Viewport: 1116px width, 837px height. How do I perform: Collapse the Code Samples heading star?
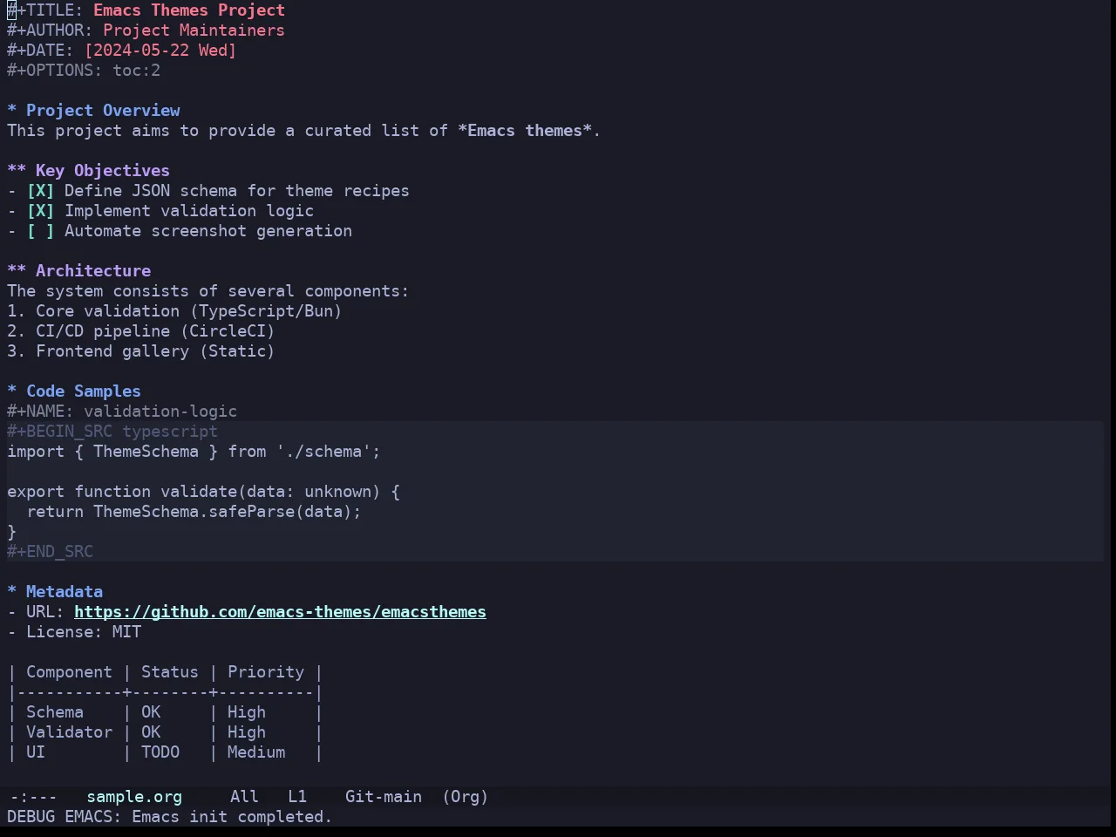[x=12, y=391]
